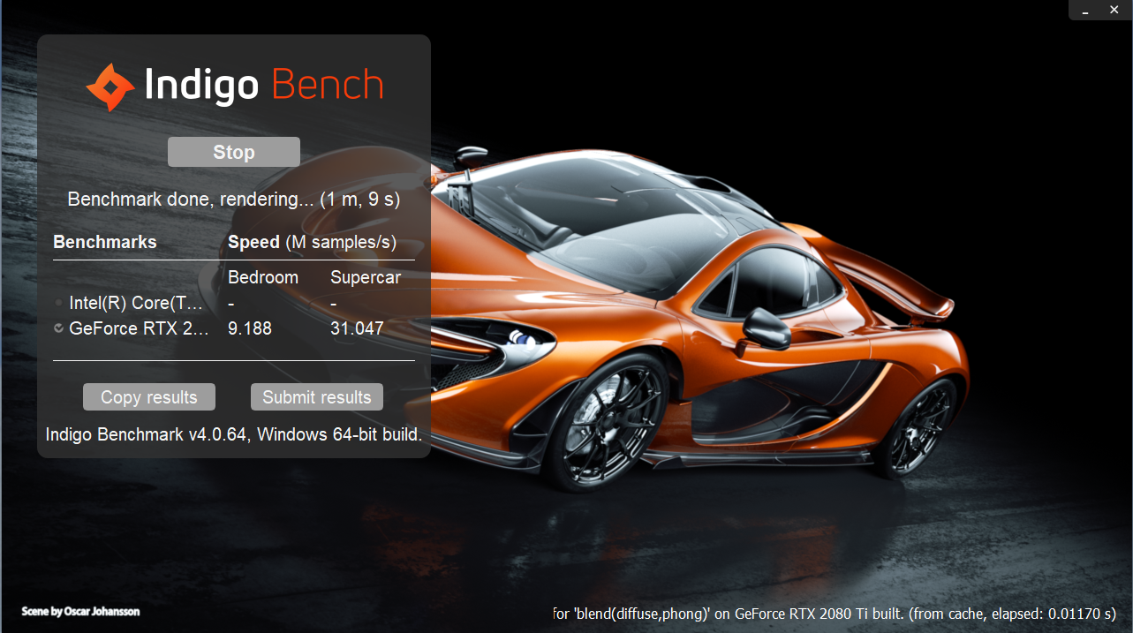This screenshot has width=1133, height=633.
Task: Close the Indigo Bench window
Action: [1114, 9]
